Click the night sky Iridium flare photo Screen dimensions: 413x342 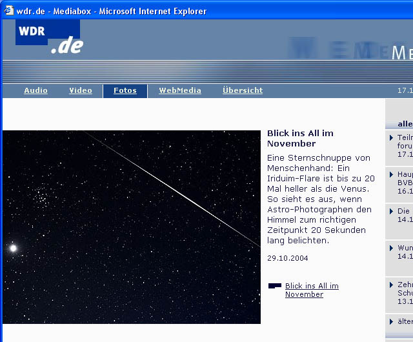point(132,227)
